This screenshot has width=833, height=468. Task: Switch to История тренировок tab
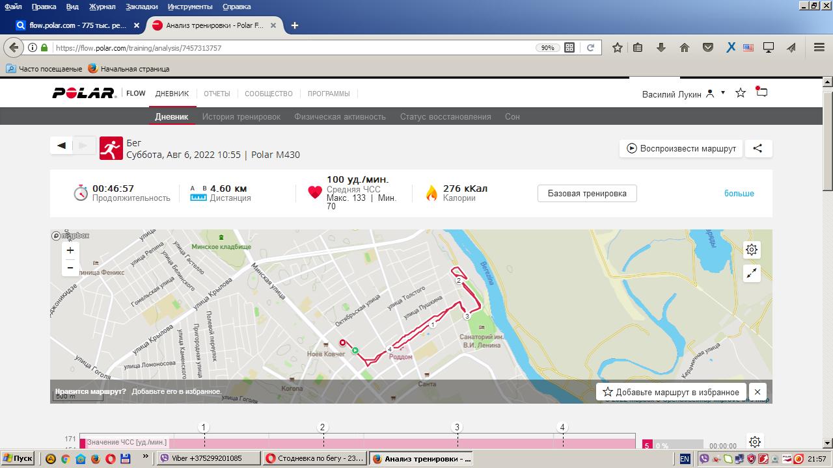241,117
